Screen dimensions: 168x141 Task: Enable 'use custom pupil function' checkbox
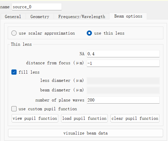pyautogui.click(x=14, y=109)
